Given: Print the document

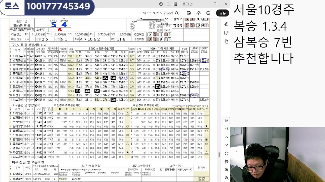Looking at the screenshot, I should tap(208, 13).
